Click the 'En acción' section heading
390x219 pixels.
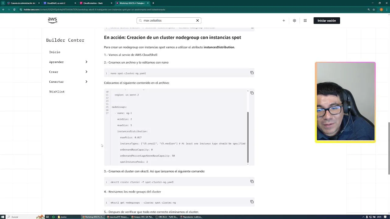[172, 37]
